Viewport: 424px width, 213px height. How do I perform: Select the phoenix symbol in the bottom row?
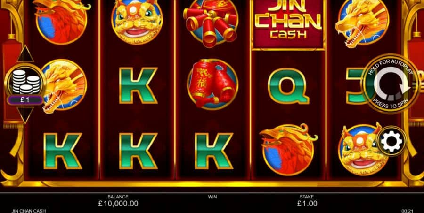tap(288, 150)
